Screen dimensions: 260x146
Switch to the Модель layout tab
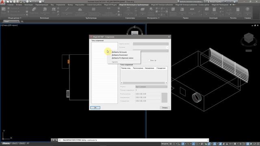click(x=6, y=143)
